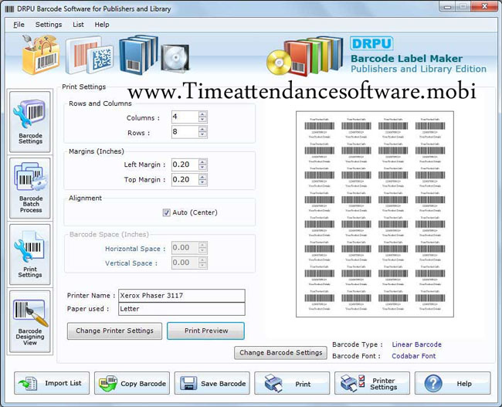The width and height of the screenshot is (502, 407).
Task: Click the Vertical Space field
Action: (x=185, y=263)
